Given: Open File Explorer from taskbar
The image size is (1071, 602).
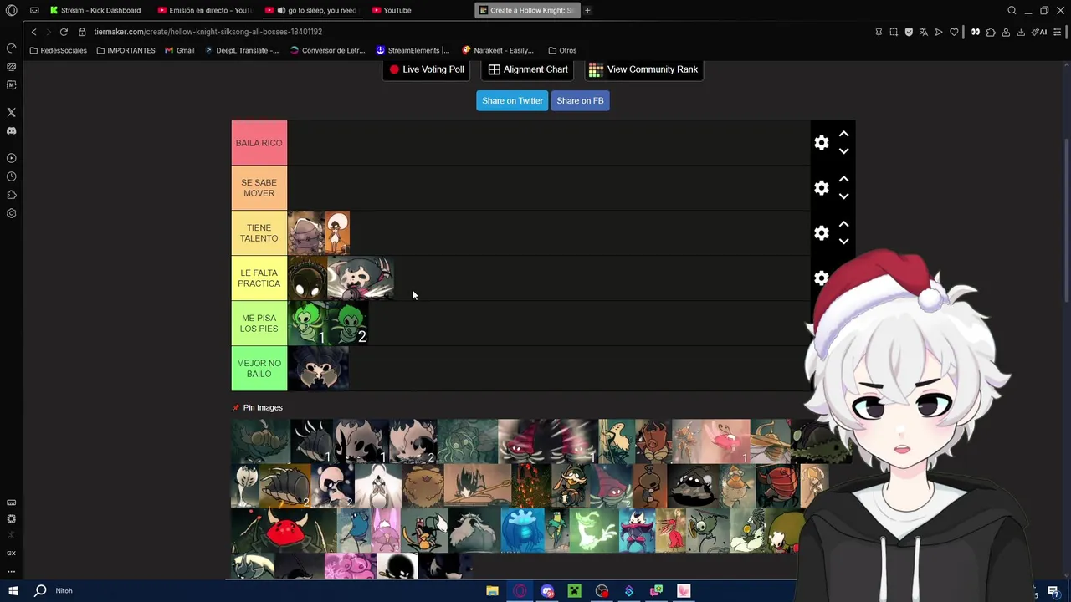Looking at the screenshot, I should pos(492,591).
